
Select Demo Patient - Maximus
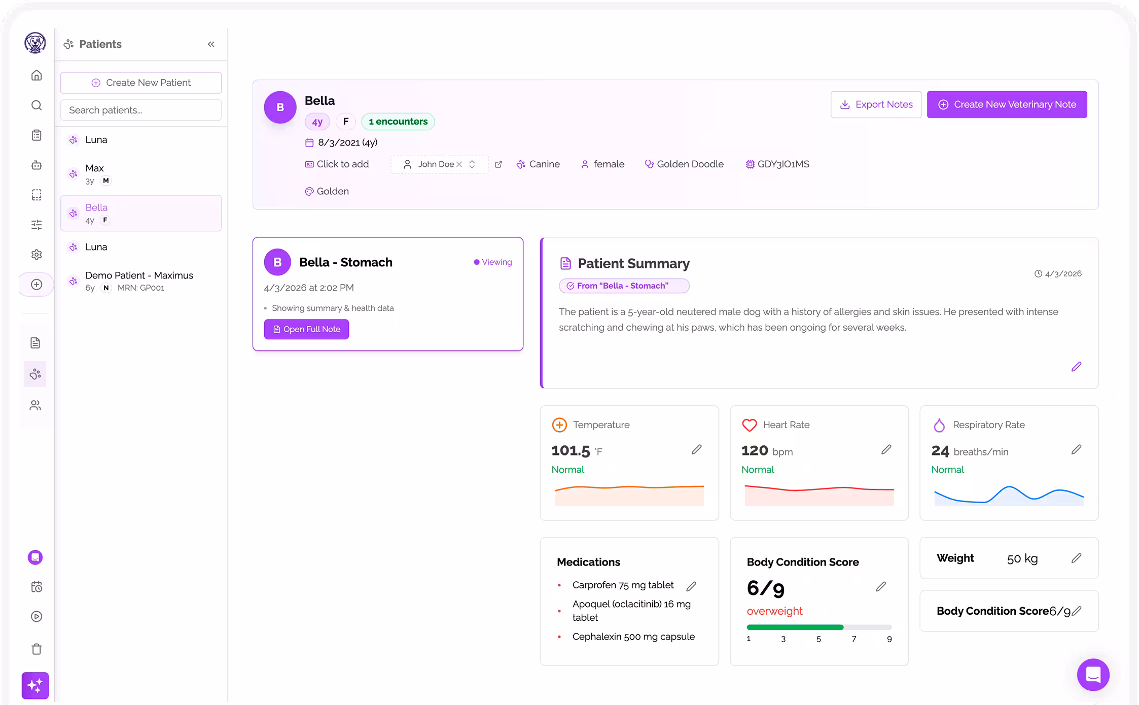[139, 281]
